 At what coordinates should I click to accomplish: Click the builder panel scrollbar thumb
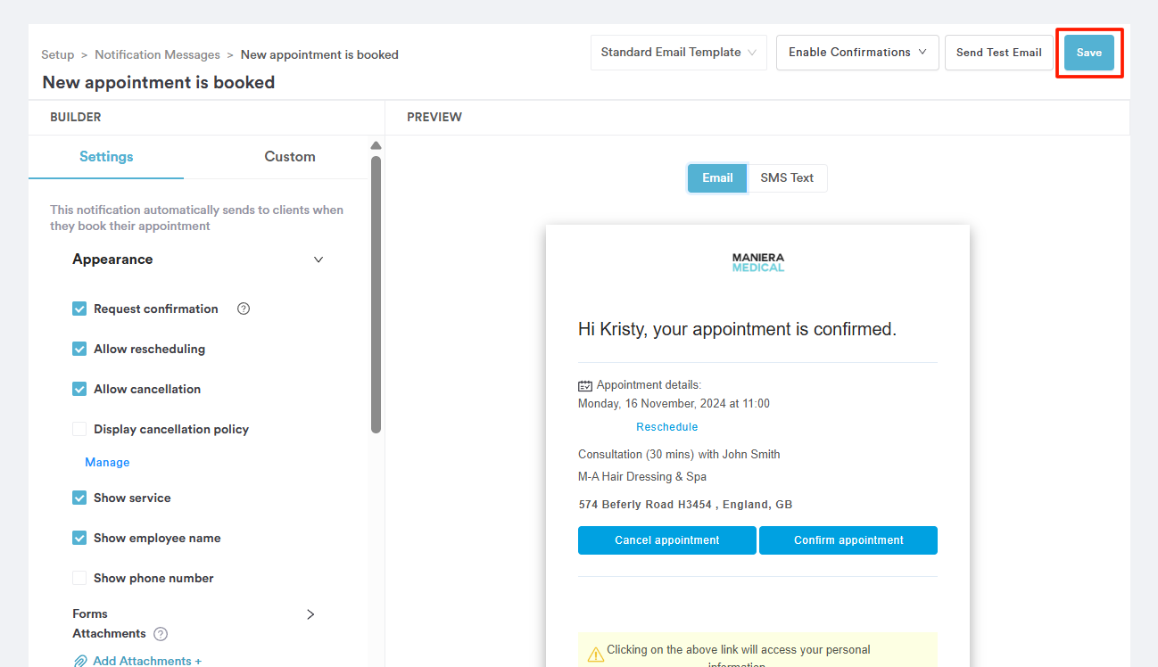376,294
